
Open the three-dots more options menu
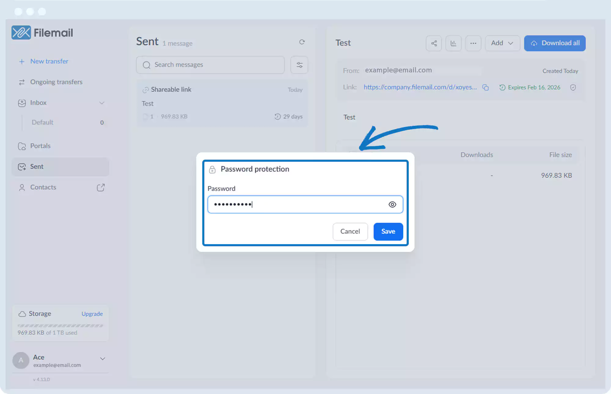point(473,43)
